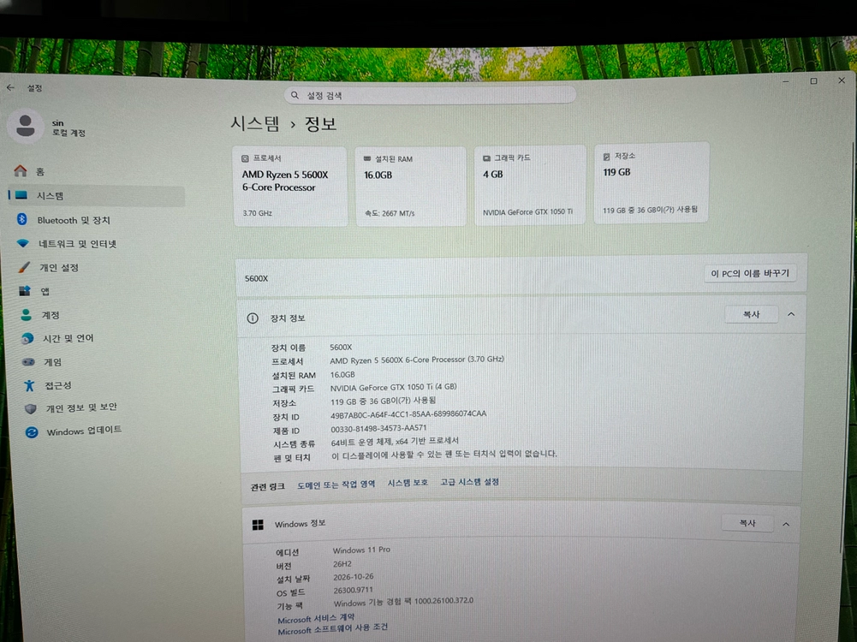
Task: Click the OS 빌드 value 26300.9711
Action: coord(353,590)
